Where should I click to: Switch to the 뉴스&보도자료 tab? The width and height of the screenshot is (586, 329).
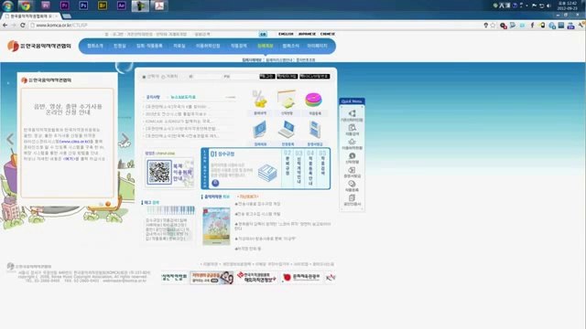click(x=183, y=97)
